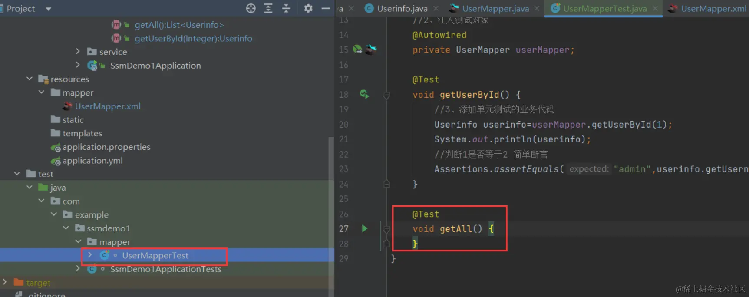Click the UserMapperTest class icon in tree
The height and width of the screenshot is (297, 749).
[x=104, y=255]
